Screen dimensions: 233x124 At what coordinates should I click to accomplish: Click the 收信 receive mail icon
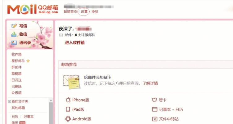pos(14,34)
